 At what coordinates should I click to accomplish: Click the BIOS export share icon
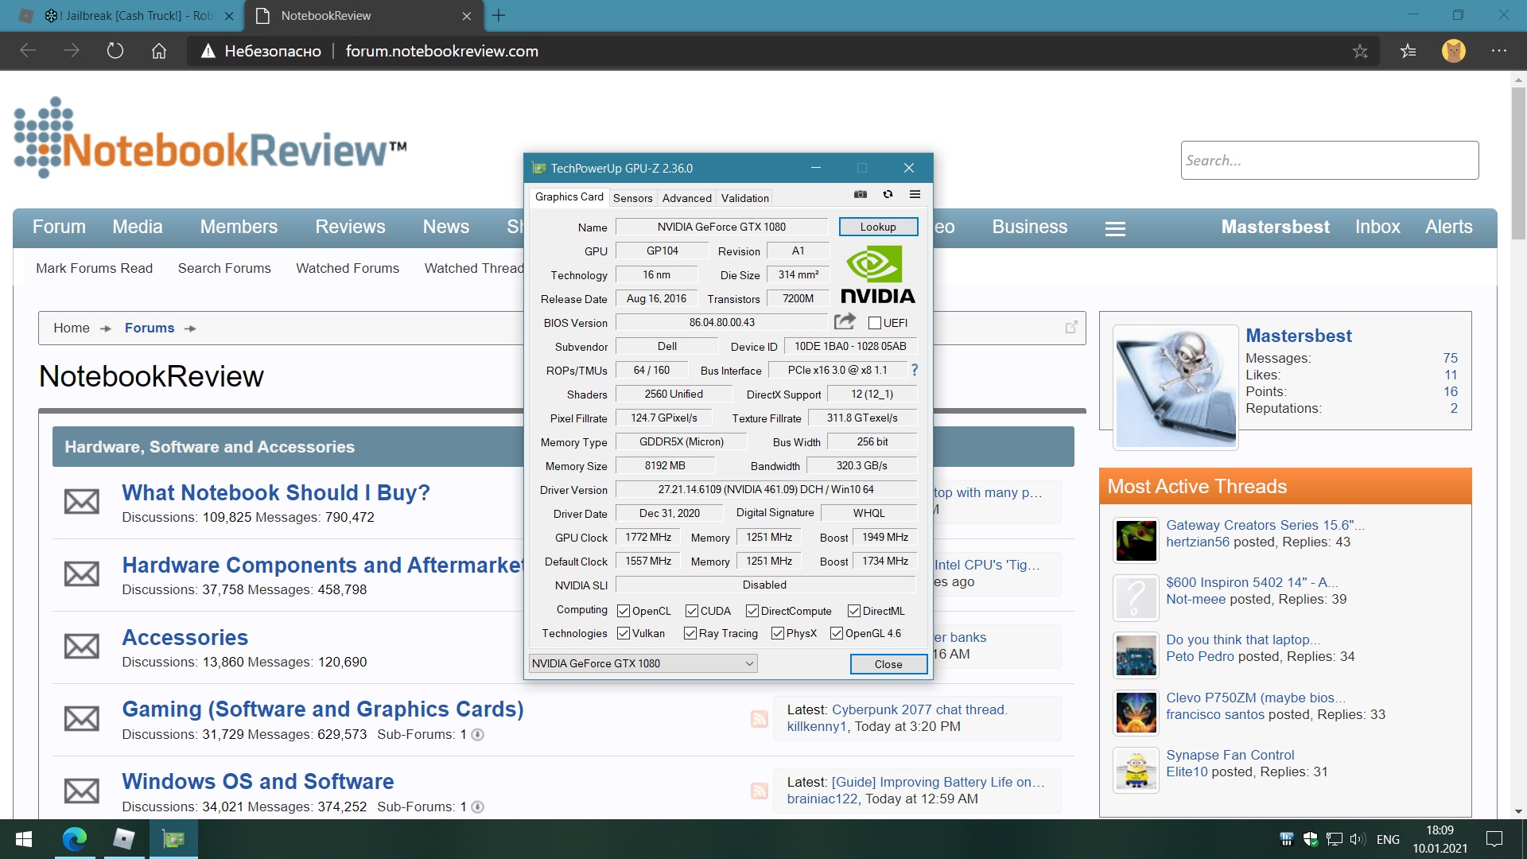pyautogui.click(x=845, y=321)
